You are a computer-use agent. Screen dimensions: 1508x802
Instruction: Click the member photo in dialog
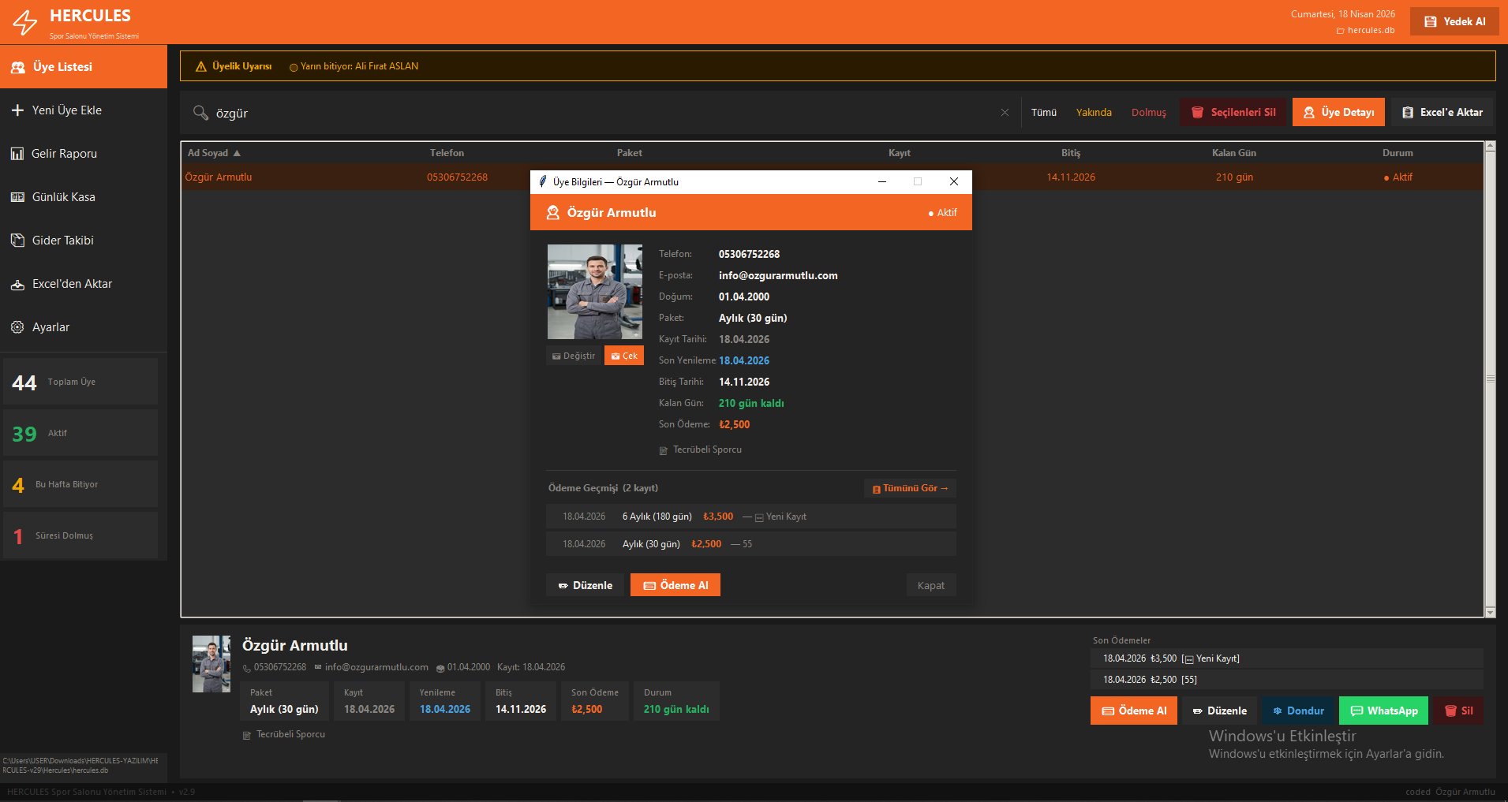click(595, 292)
